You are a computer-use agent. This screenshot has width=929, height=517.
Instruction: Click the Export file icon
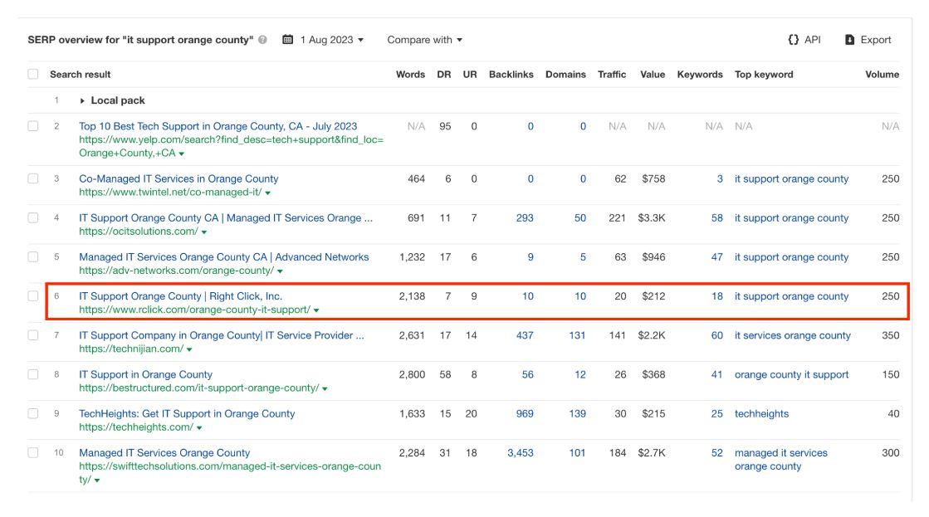pos(849,40)
